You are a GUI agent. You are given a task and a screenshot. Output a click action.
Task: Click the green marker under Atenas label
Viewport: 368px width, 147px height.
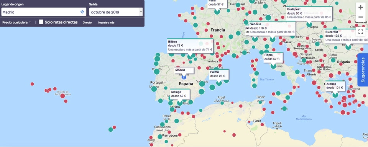335,95
